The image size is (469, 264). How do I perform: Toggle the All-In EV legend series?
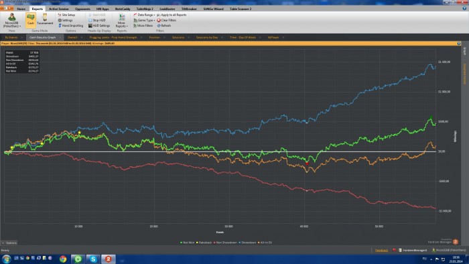[265, 243]
